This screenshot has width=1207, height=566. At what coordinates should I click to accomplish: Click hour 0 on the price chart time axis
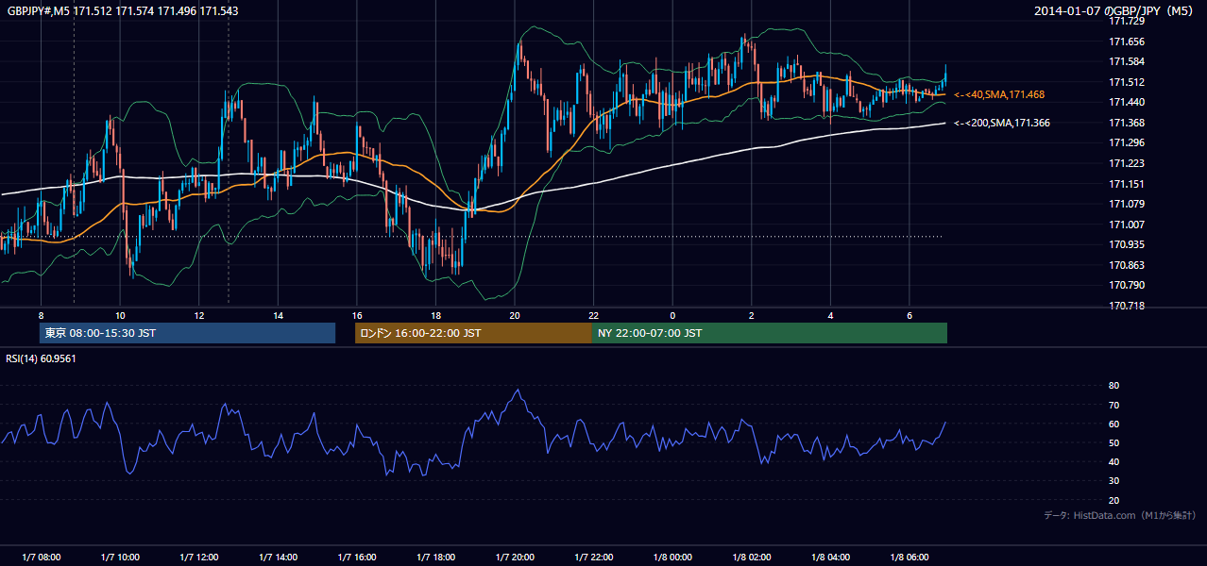pos(672,315)
